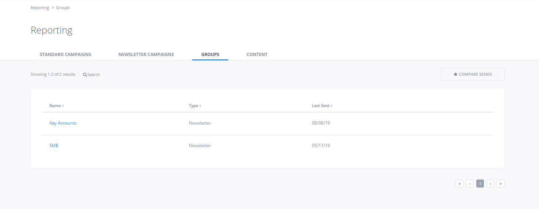
Task: Click the 08/06/19 last sent date
Action: coord(321,123)
